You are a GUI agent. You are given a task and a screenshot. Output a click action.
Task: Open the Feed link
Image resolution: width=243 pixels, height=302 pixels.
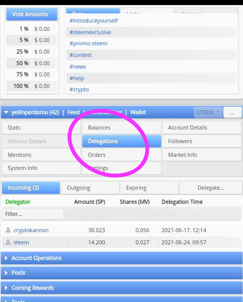[x=73, y=112]
